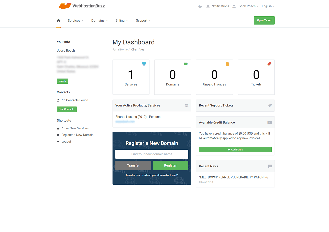Click the Client Area breadcrumb

[138, 50]
